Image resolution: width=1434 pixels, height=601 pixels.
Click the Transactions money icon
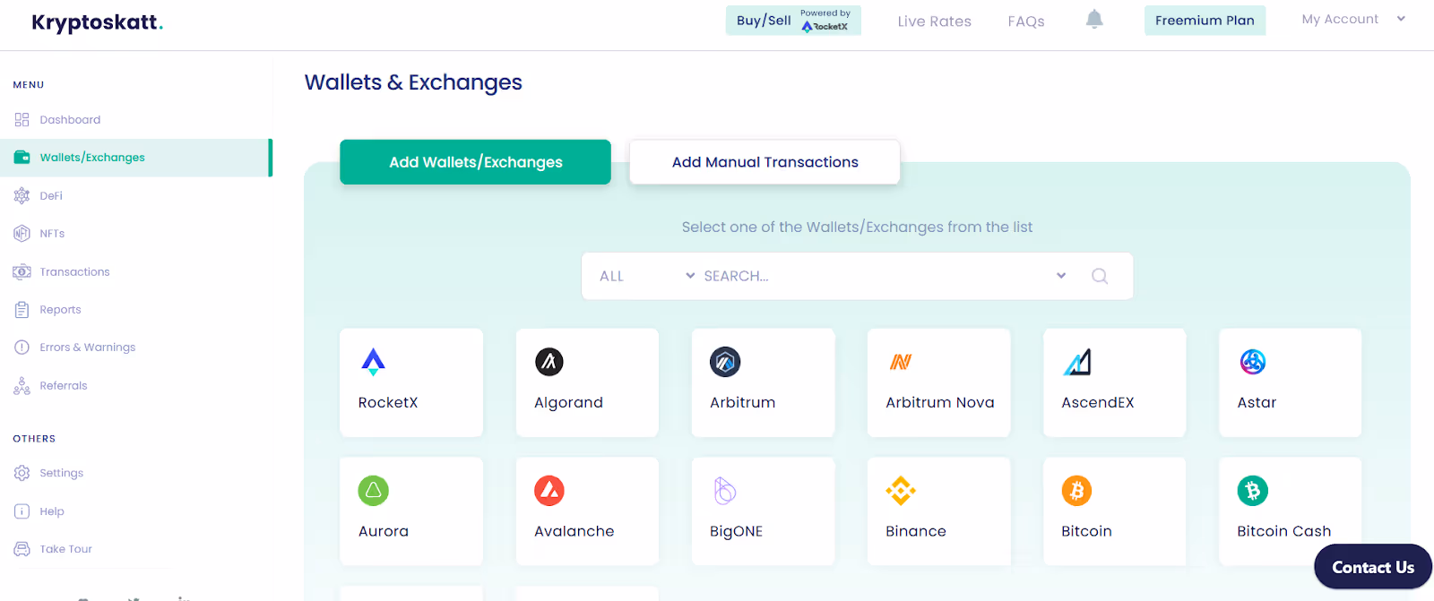22,271
